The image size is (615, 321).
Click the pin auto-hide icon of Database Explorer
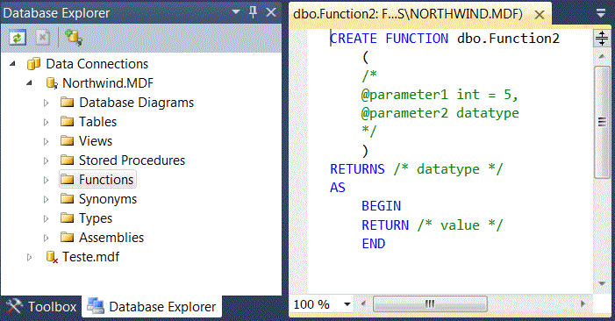pyautogui.click(x=253, y=12)
